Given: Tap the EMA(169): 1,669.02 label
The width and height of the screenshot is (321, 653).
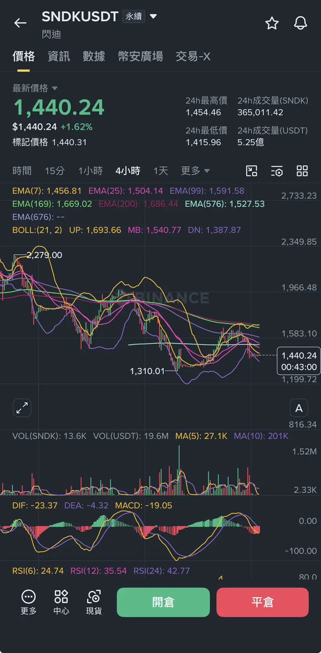Looking at the screenshot, I should [x=52, y=204].
